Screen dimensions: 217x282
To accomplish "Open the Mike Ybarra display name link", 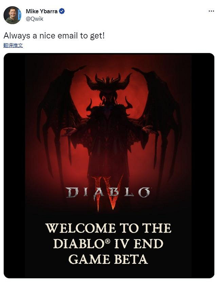I will [x=42, y=11].
